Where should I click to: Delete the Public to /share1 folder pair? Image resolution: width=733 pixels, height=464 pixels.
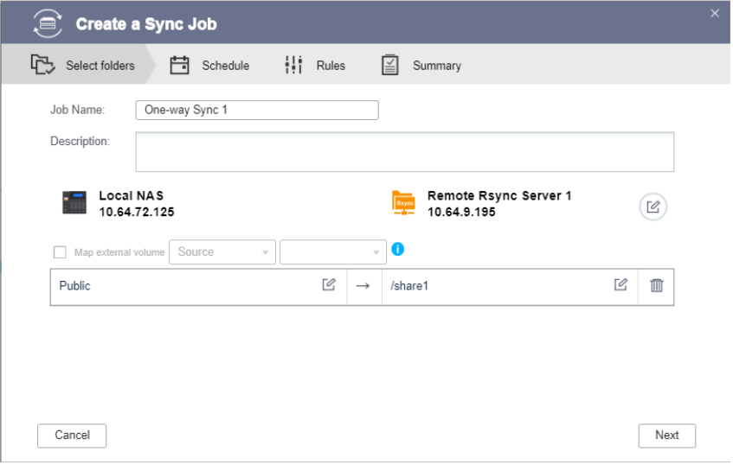(657, 286)
